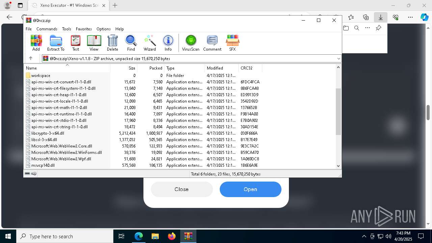This screenshot has width=432, height=243.
Task: Click the Extract To toolbar icon
Action: pyautogui.click(x=56, y=43)
